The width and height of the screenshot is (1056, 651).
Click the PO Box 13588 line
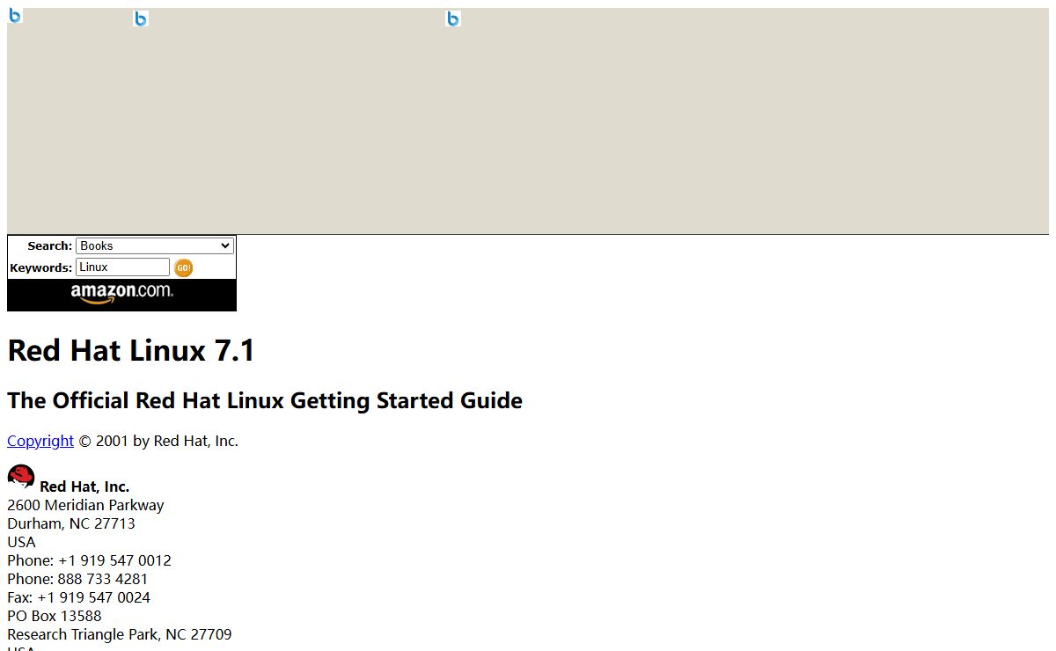[55, 616]
